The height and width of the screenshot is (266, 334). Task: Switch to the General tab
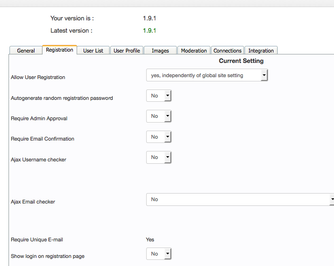tap(26, 51)
